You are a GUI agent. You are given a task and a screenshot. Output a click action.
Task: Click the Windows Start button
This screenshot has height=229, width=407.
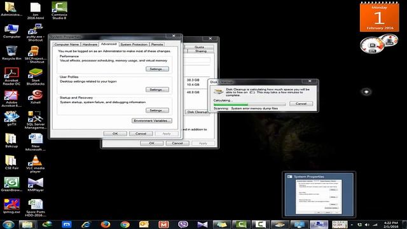[x=8, y=225]
